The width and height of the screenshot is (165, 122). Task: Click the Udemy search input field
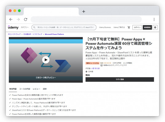[64, 27]
